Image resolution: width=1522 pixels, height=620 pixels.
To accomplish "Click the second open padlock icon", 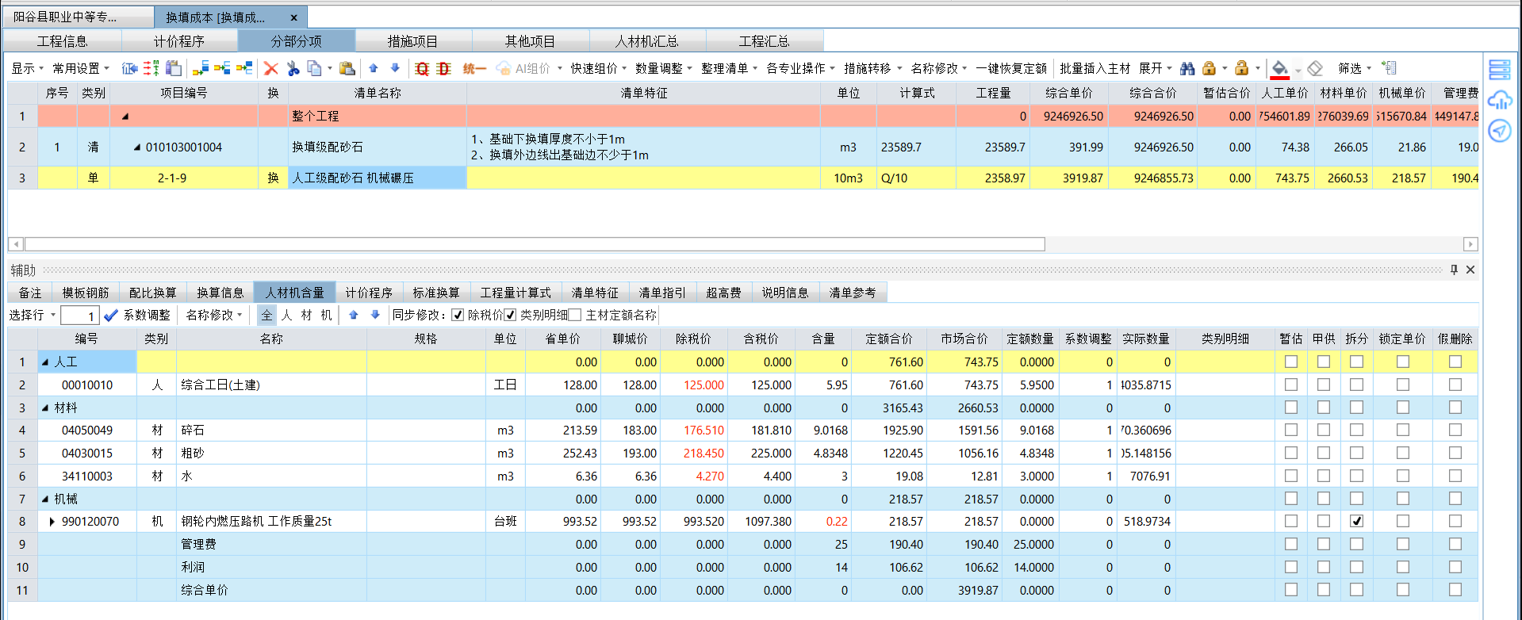I will [1242, 69].
